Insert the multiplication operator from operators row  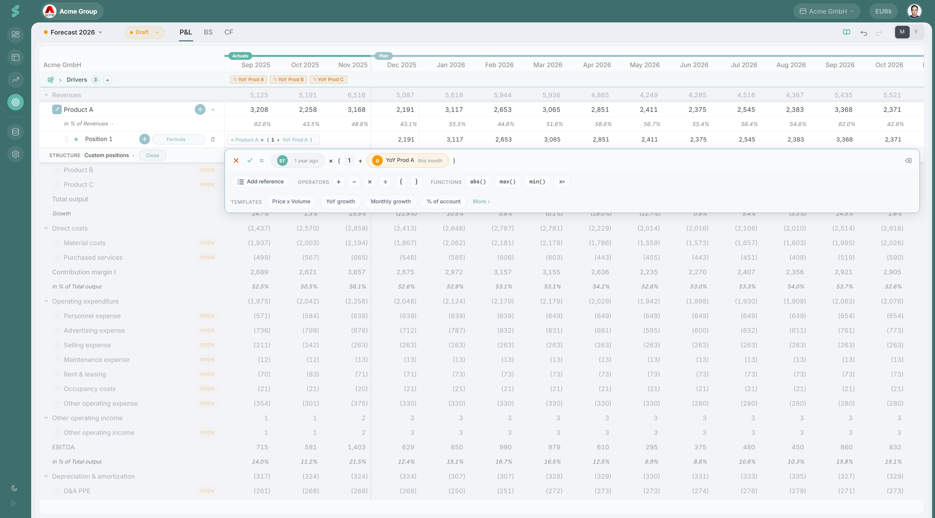pos(370,182)
